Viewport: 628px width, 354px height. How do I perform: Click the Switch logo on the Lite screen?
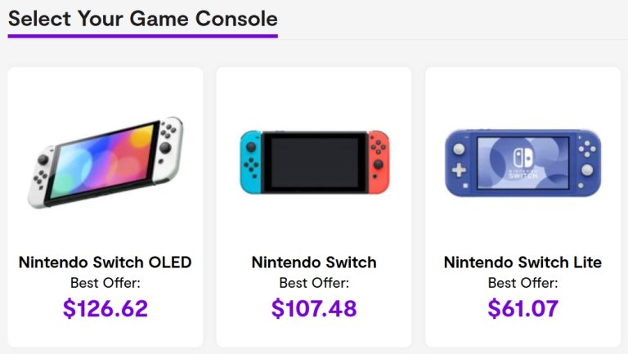click(x=523, y=157)
